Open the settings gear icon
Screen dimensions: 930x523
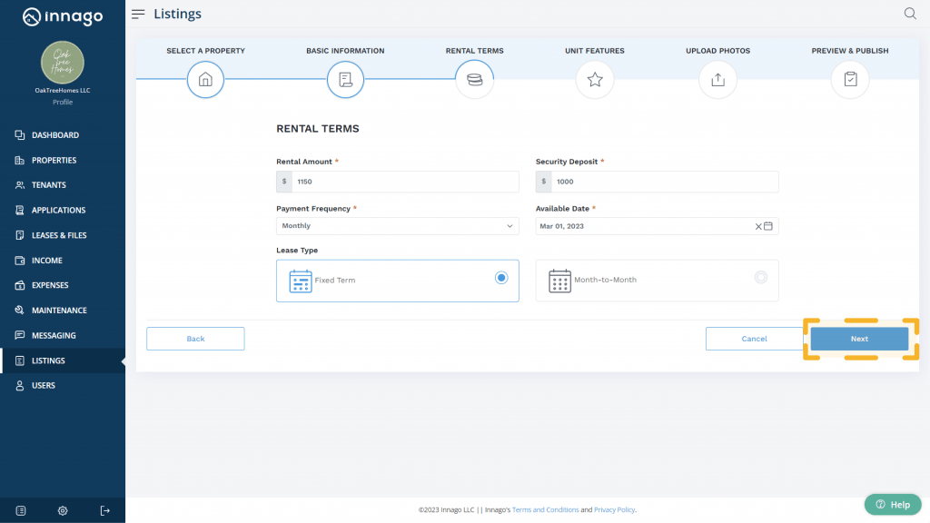pyautogui.click(x=63, y=510)
